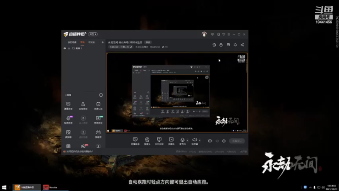
Task: Open the mini-window icon in title bar
Action: click(219, 34)
